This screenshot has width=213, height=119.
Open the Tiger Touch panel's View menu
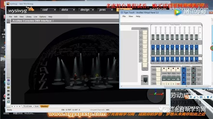(131, 16)
